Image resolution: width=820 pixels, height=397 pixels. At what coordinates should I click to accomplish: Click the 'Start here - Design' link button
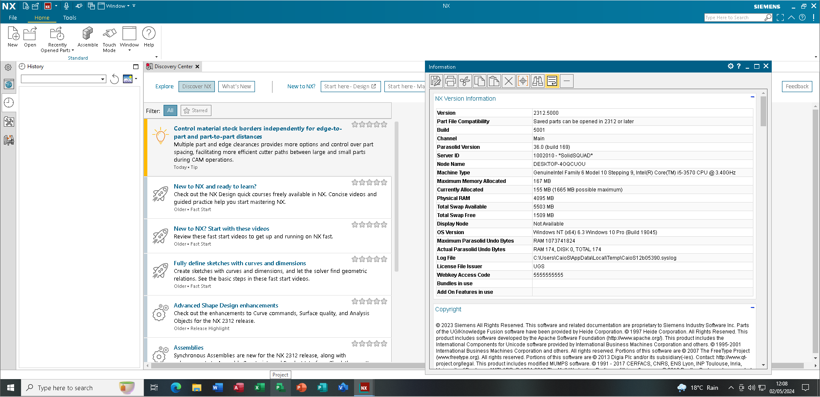pos(351,87)
